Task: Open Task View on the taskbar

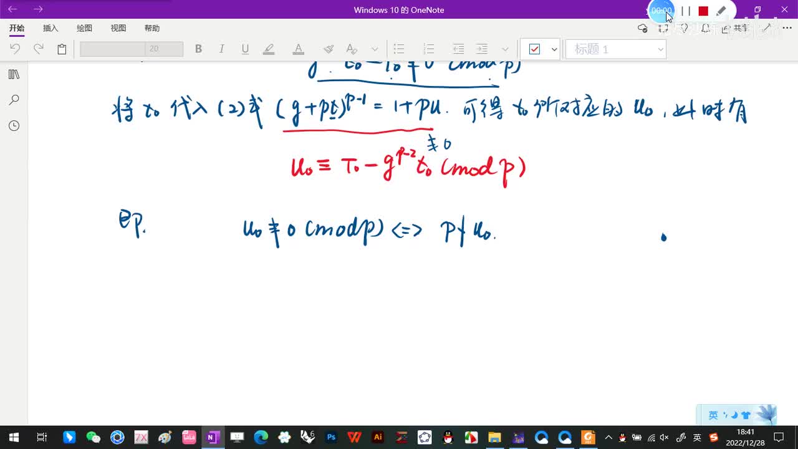Action: pos(42,437)
